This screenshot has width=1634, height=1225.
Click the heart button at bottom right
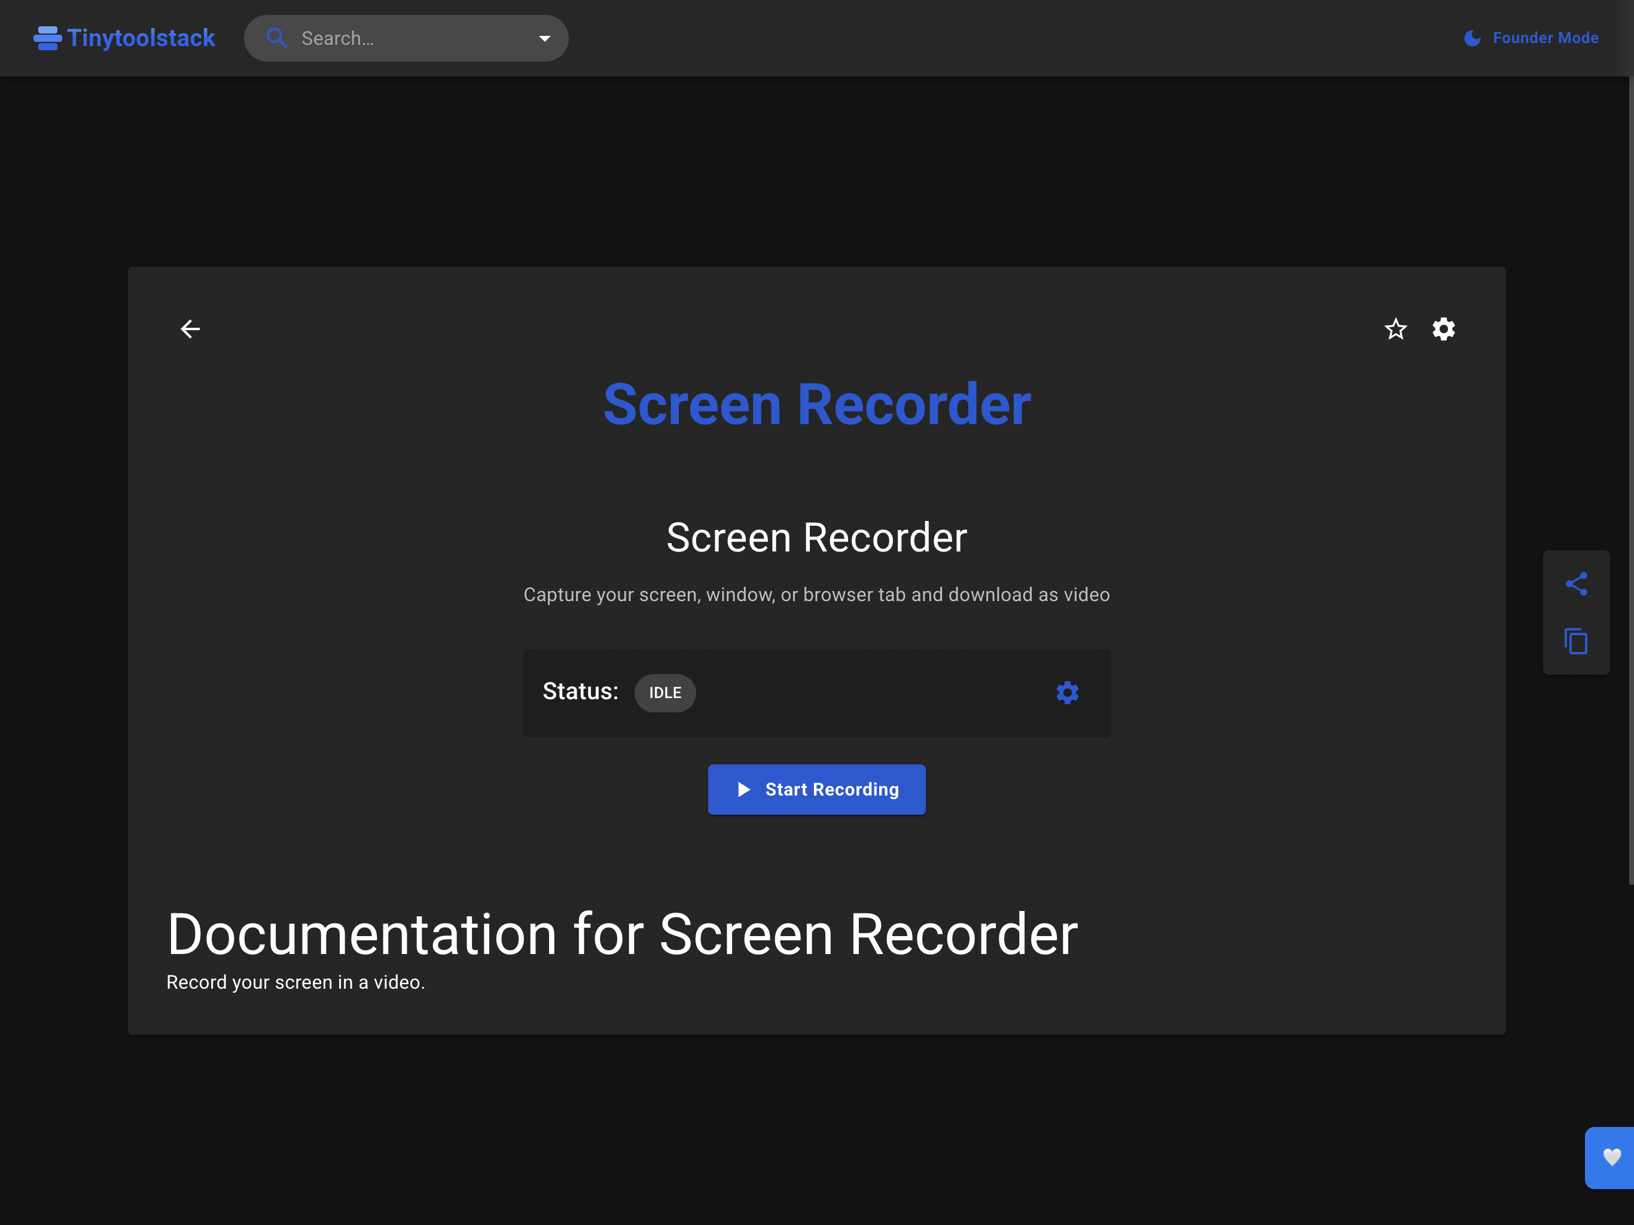click(1611, 1157)
